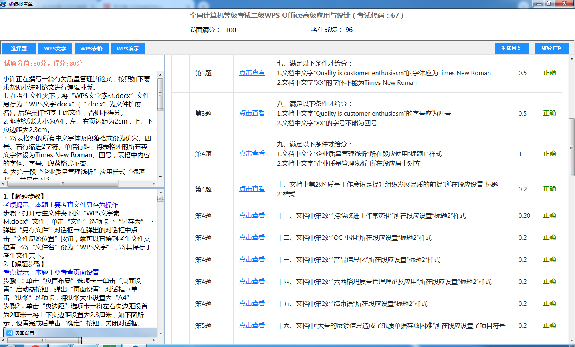Screen dimensions: 575x347
Task: Click the description starting "十三、文档中第2处“产品信息化”"
Action: click(x=359, y=259)
